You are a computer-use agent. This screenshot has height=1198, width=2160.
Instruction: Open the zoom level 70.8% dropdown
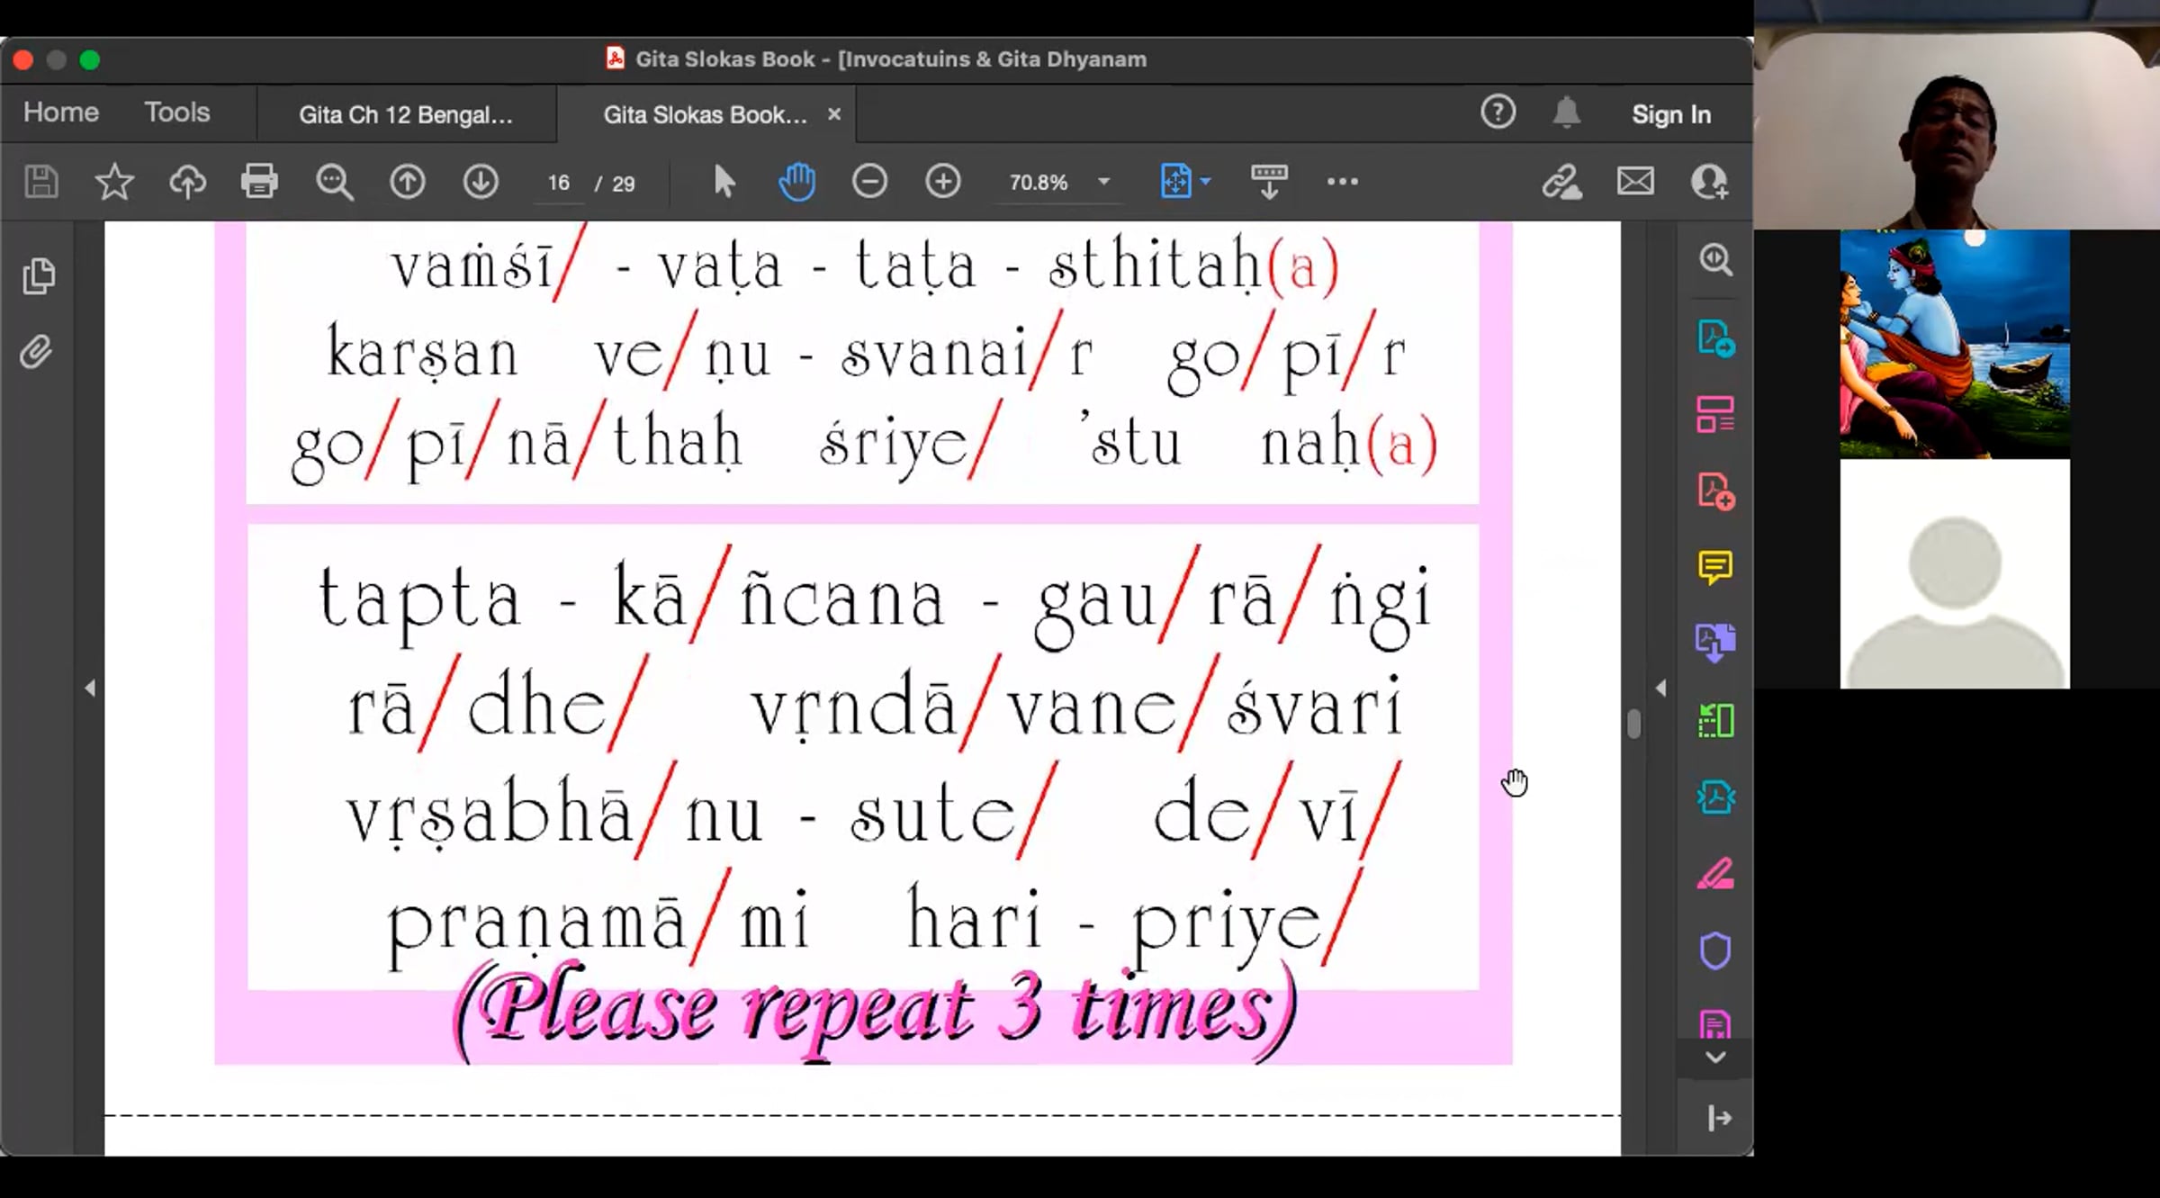[1103, 182]
